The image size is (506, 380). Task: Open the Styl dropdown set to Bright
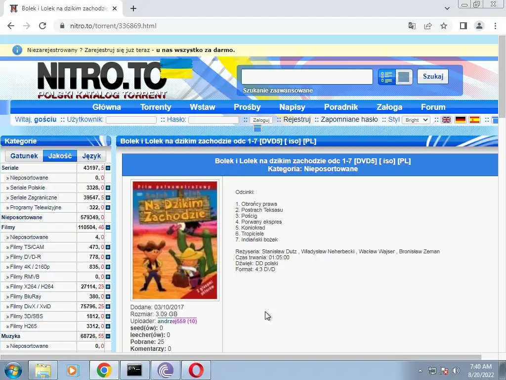click(x=416, y=120)
